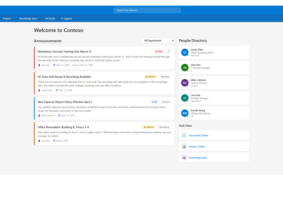Select the IT department tag
Screen dimensions: 283x212
tap(169, 51)
